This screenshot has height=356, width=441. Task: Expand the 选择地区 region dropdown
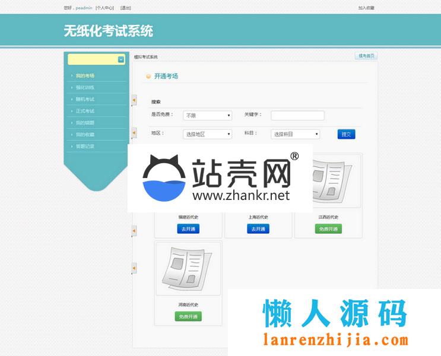point(207,135)
